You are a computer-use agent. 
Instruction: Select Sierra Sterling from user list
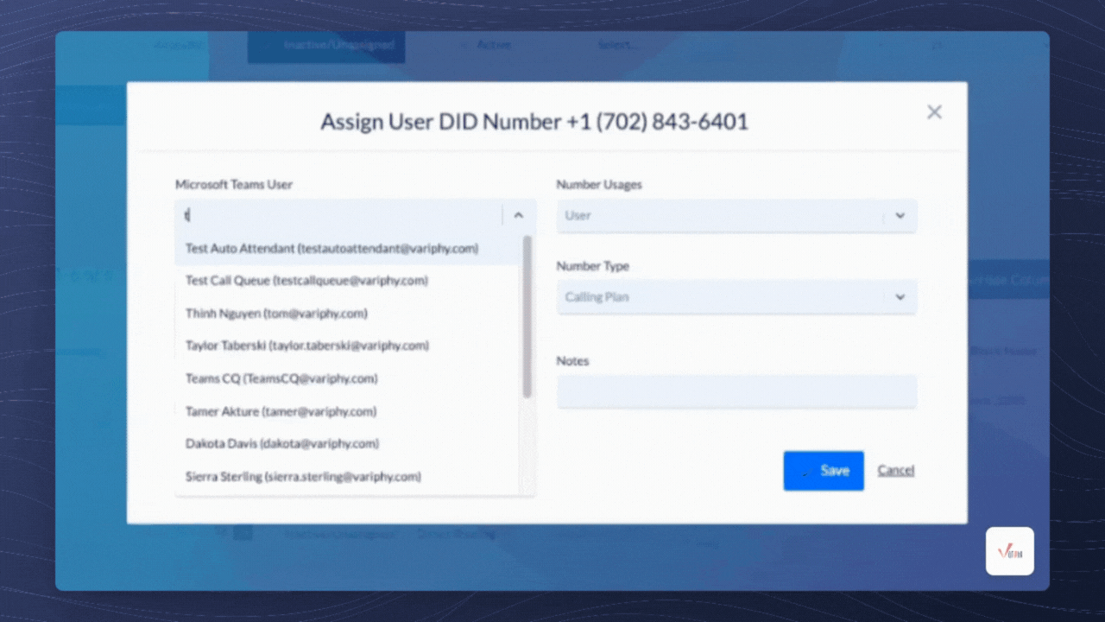[303, 476]
